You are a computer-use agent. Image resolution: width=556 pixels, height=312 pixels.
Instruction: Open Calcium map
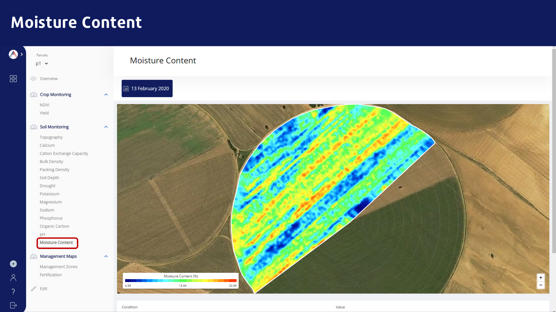pos(47,145)
